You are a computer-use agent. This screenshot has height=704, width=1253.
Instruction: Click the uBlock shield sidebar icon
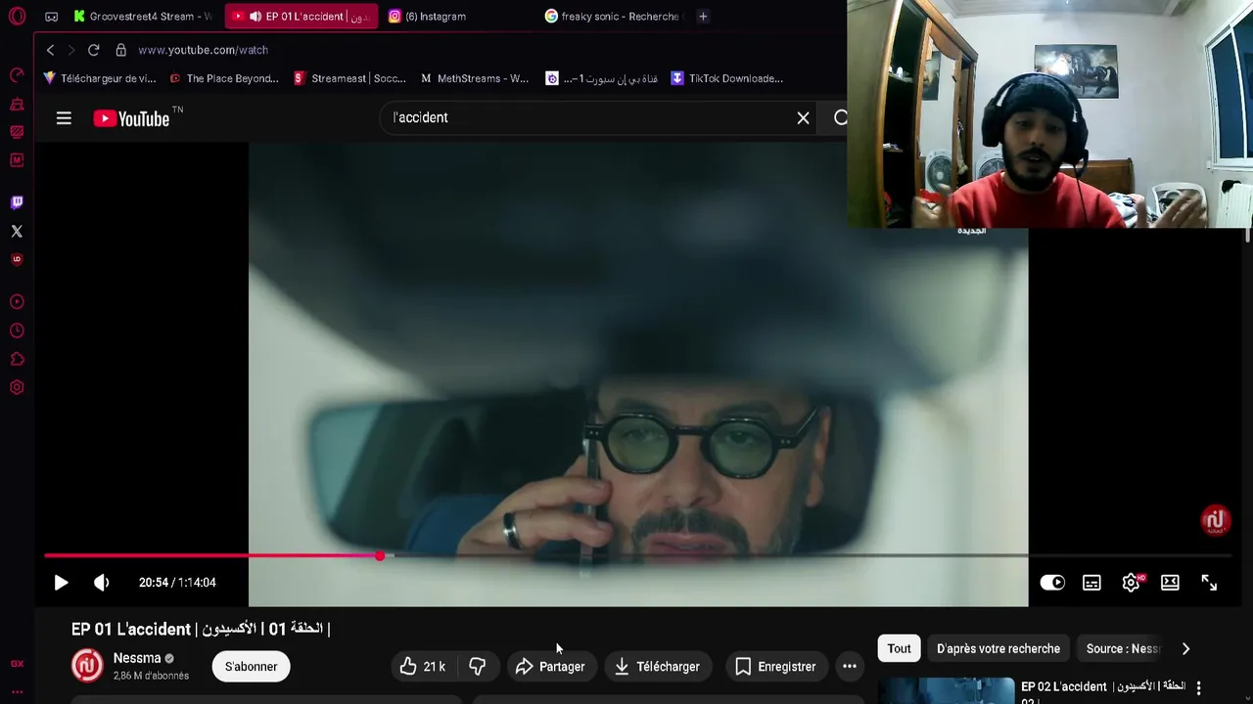click(17, 259)
